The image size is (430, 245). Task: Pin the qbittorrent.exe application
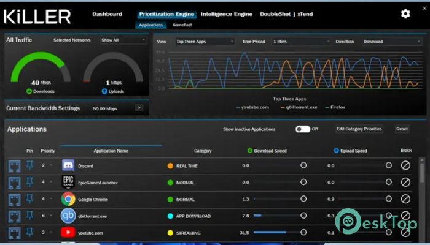pyautogui.click(x=29, y=216)
